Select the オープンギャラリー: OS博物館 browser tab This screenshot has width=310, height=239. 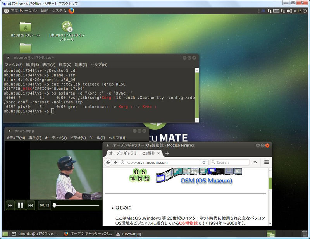pyautogui.click(x=134, y=153)
